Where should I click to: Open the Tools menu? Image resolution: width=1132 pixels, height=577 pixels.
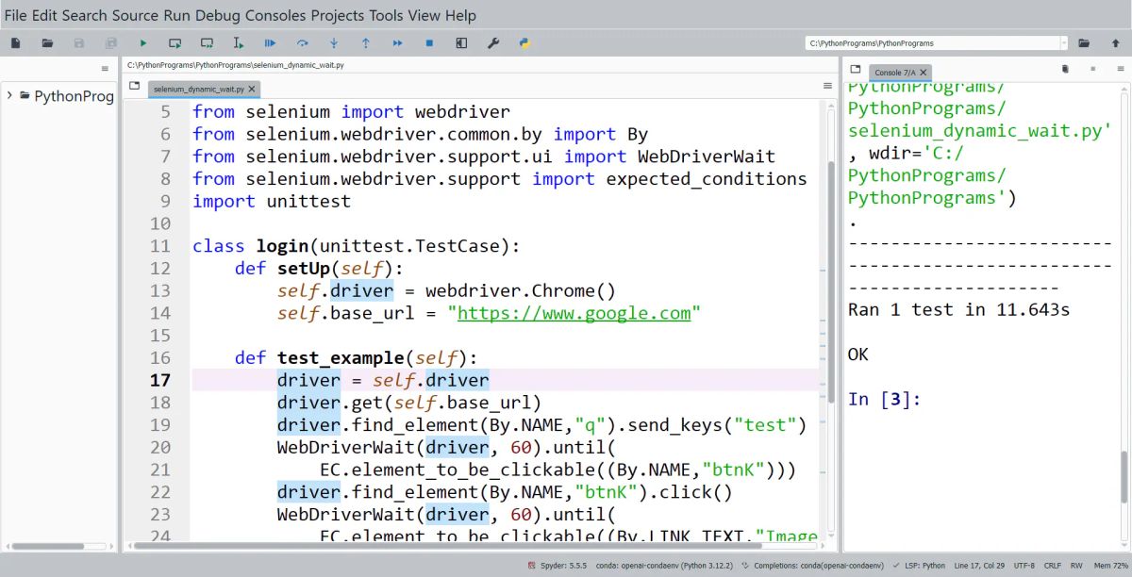pos(387,15)
